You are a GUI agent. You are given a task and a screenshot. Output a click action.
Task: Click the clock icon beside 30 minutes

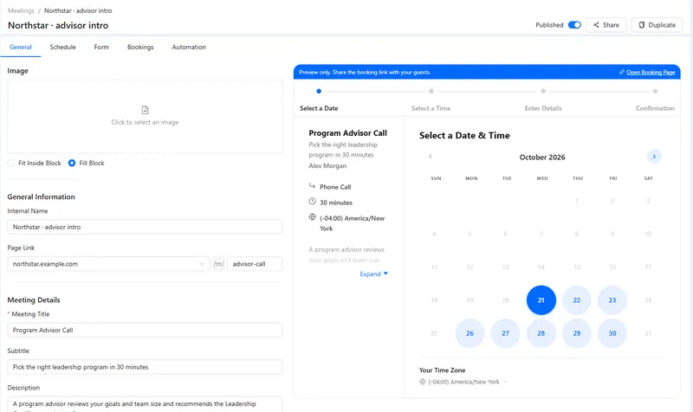312,202
